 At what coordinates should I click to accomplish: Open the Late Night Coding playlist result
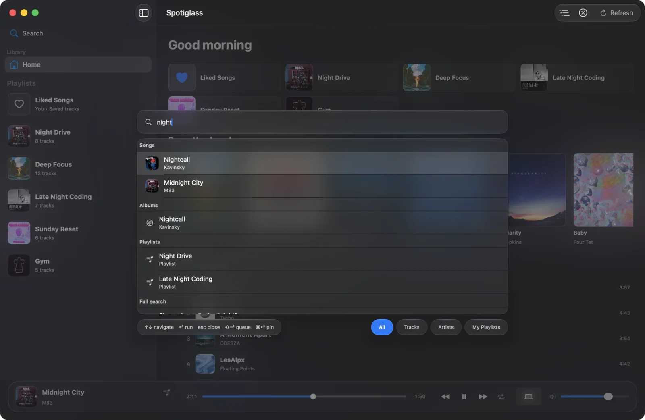(322, 282)
